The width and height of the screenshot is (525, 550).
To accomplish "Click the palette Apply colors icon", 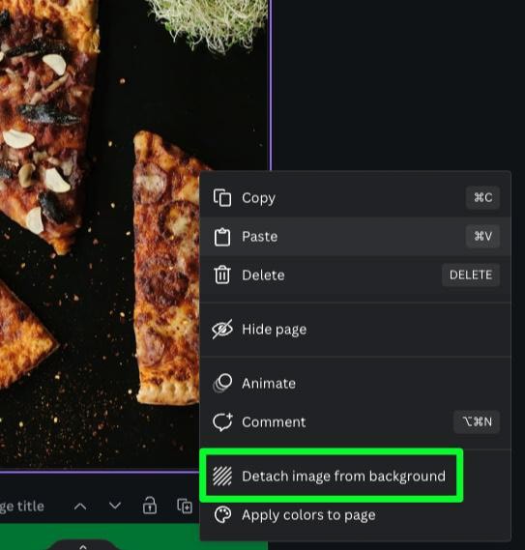I will 222,515.
